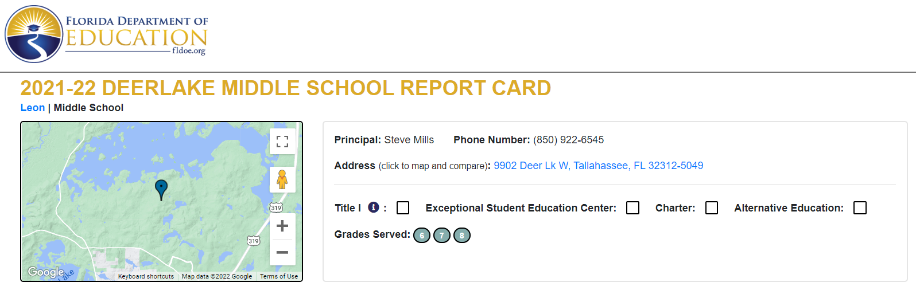This screenshot has width=916, height=290.
Task: Open map Keyboard shortcuts
Action: [x=146, y=276]
